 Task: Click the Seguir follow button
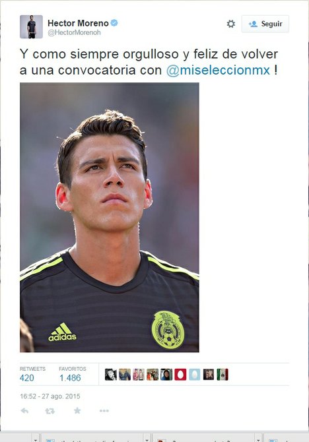pyautogui.click(x=265, y=24)
